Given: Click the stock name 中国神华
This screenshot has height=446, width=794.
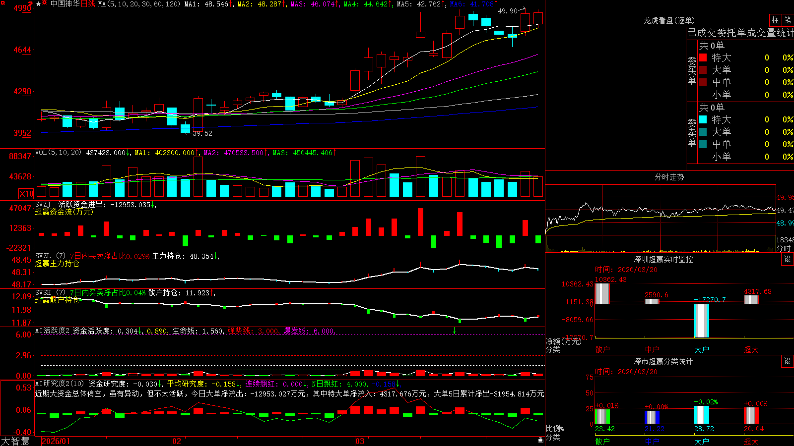Looking at the screenshot, I should [x=65, y=4].
